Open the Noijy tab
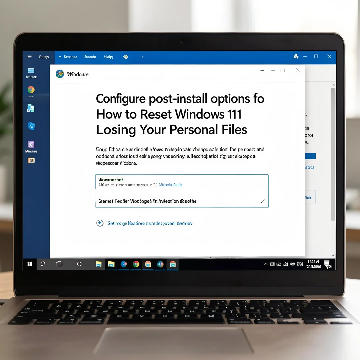This screenshot has width=360, height=360. (109, 57)
